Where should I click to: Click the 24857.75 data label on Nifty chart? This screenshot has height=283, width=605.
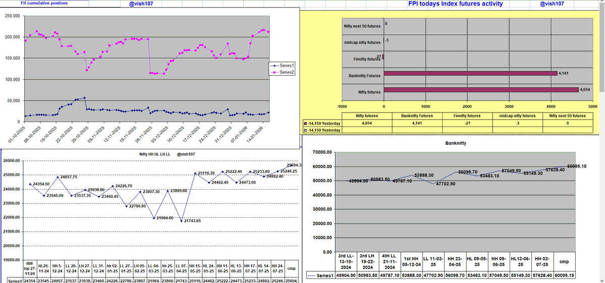point(69,177)
